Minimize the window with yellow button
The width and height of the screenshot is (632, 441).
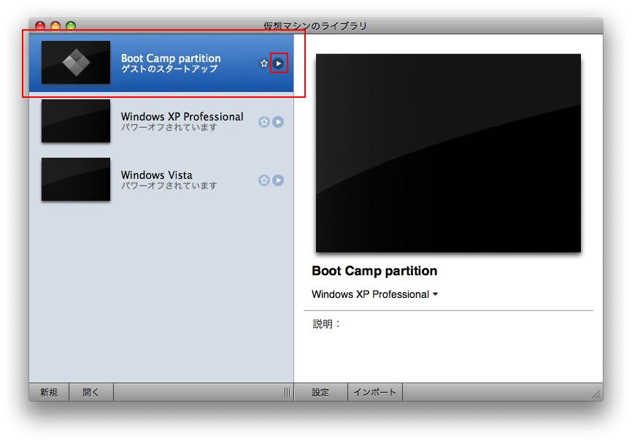[55, 26]
